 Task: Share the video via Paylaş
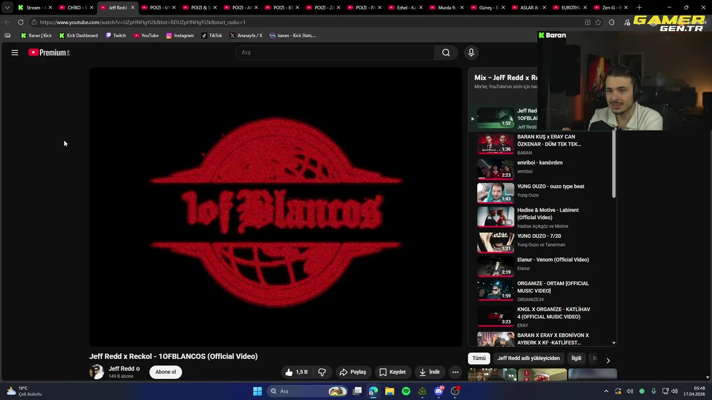(353, 372)
